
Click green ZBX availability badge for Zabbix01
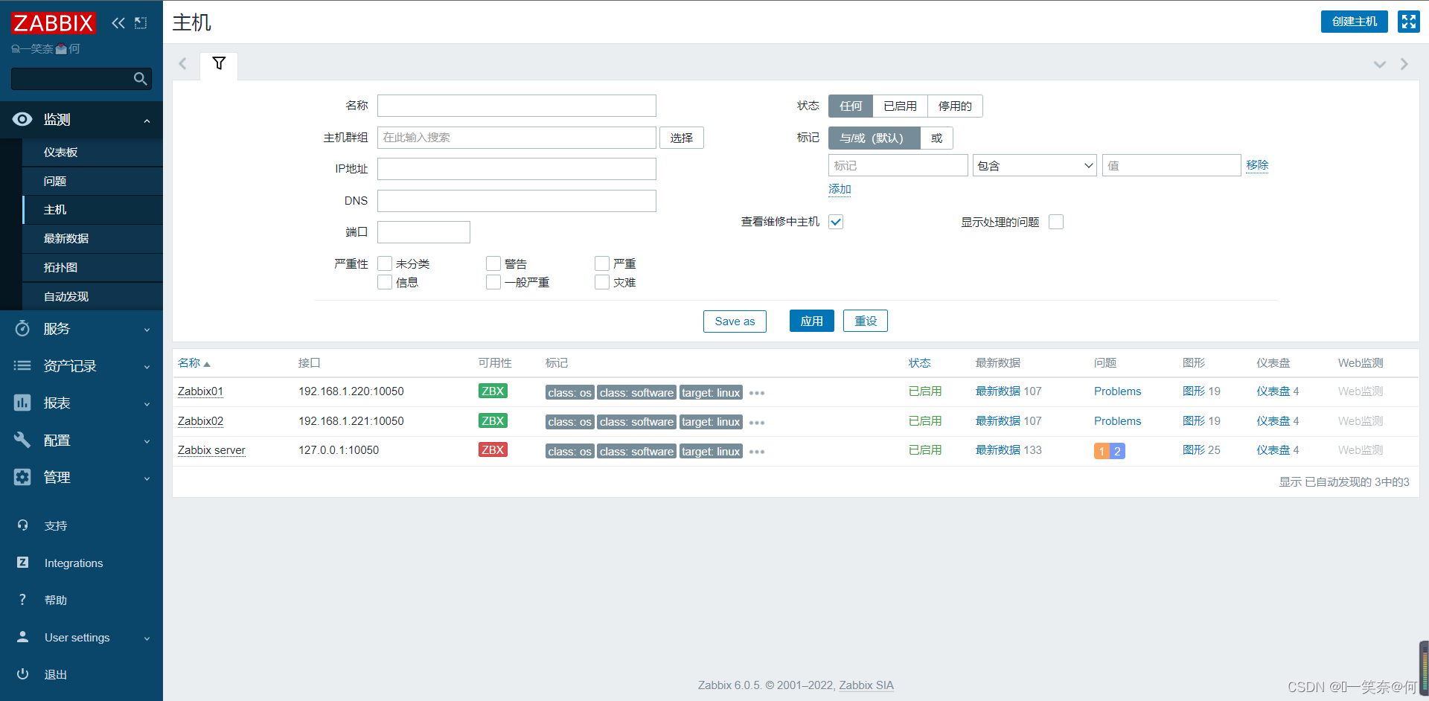[x=493, y=391]
